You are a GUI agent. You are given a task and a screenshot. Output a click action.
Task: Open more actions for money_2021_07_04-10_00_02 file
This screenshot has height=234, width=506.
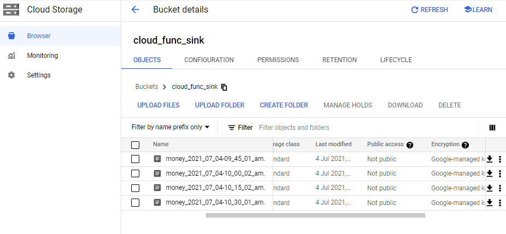tap(499, 173)
